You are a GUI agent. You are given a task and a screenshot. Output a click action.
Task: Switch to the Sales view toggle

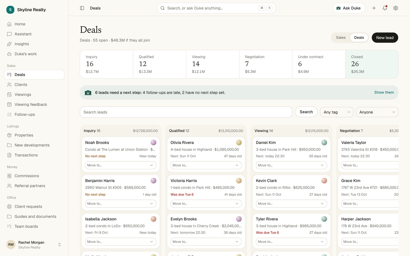coord(341,38)
